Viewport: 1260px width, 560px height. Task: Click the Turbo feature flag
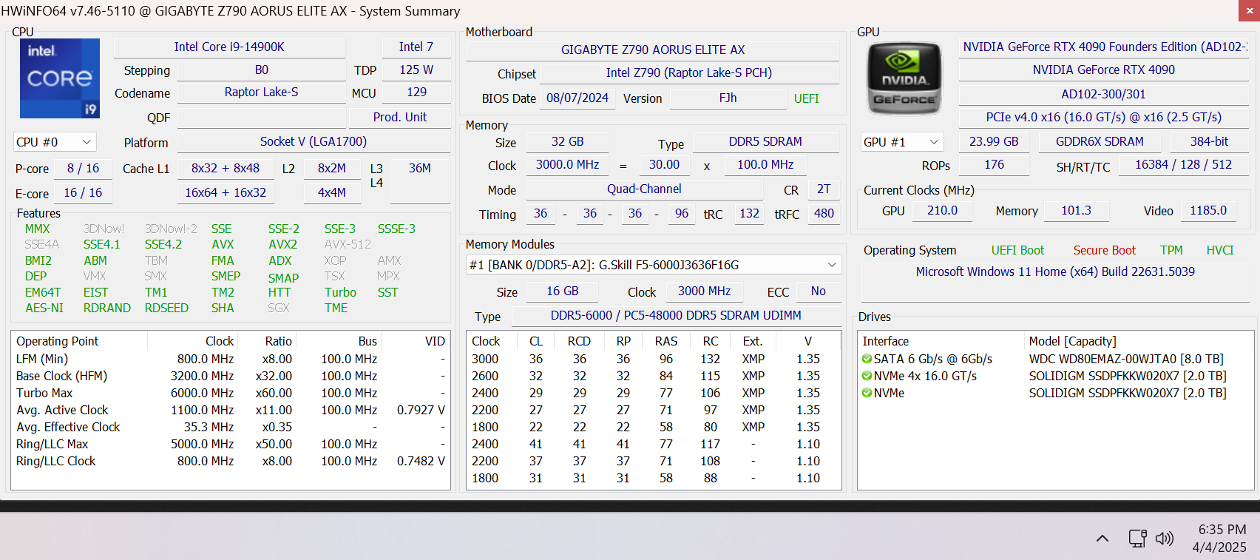[x=340, y=292]
